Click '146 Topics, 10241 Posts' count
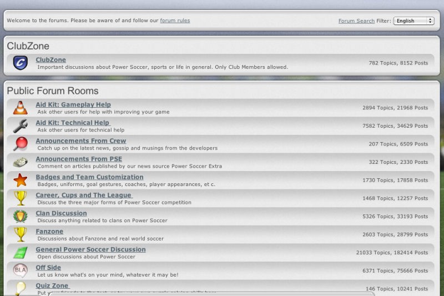This screenshot has width=444, height=296. [x=397, y=289]
